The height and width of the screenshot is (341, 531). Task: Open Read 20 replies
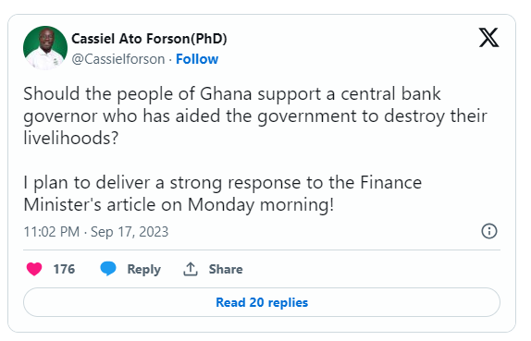[x=262, y=302]
